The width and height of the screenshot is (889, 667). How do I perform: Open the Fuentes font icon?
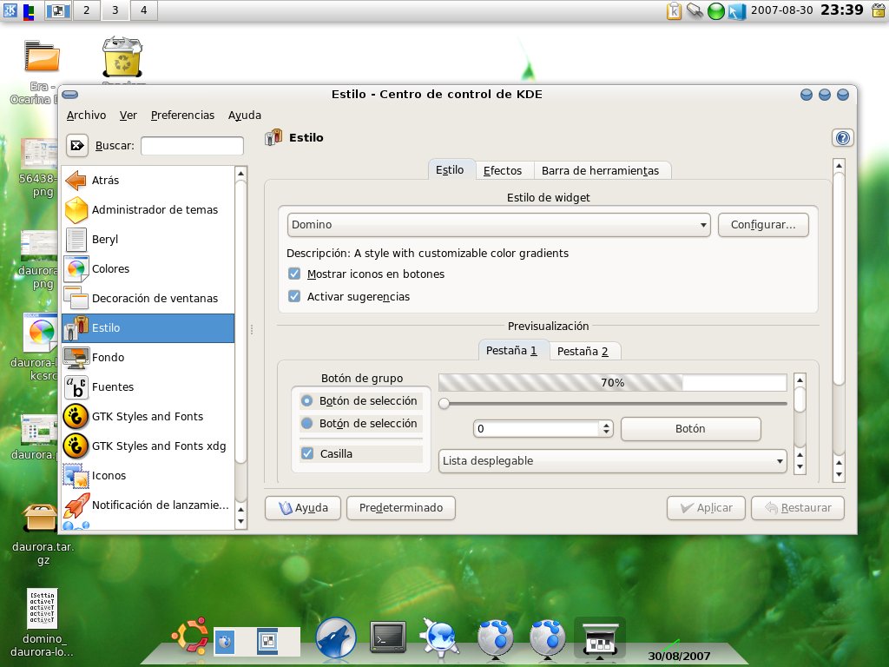(76, 386)
